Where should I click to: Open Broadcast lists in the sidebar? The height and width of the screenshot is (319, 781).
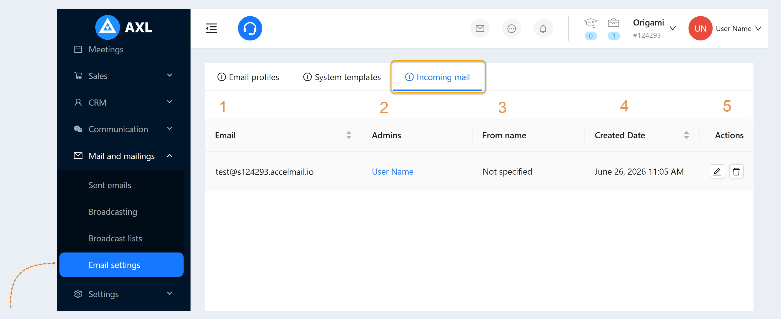(115, 238)
